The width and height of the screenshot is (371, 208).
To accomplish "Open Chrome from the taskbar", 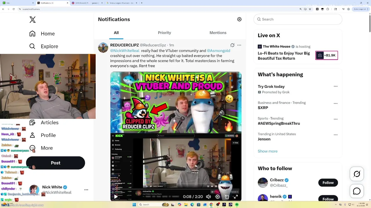I will (x=211, y=205).
